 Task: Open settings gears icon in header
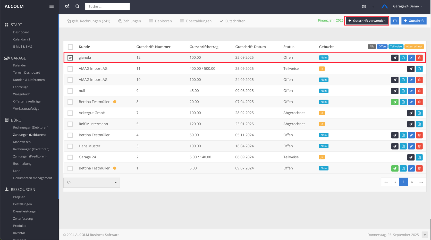click(67, 6)
